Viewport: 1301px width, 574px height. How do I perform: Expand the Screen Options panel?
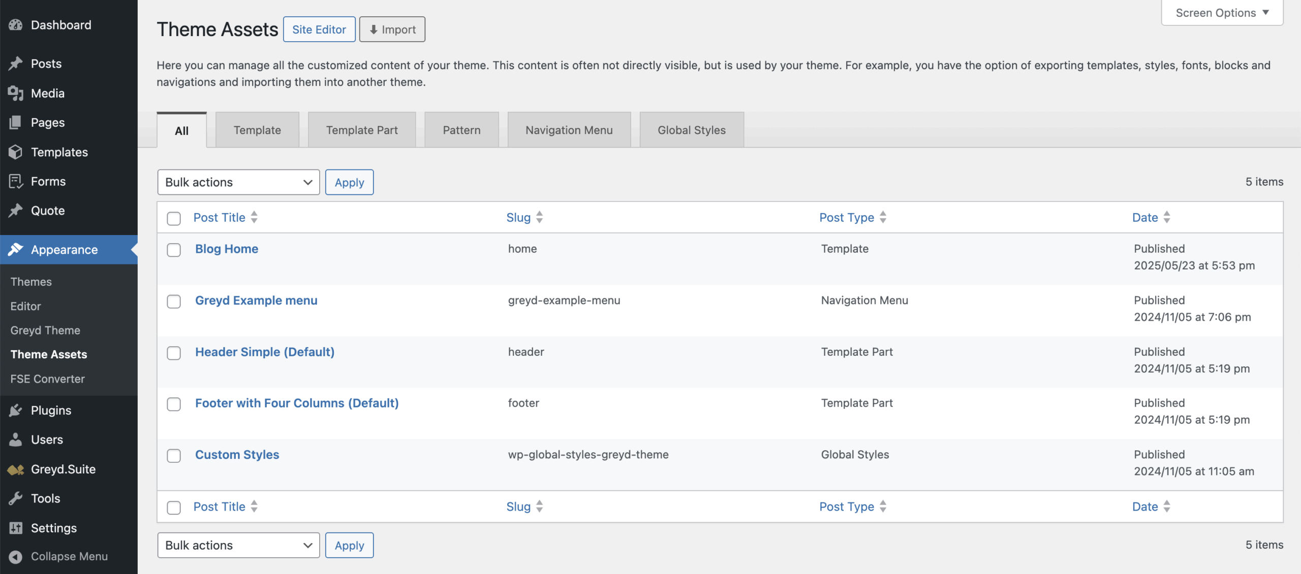coord(1222,13)
